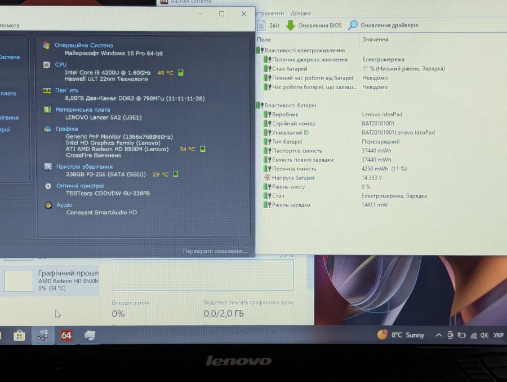507x382 pixels.
Task: Click the GPU usage graph in Task Manager
Action: click(203, 274)
